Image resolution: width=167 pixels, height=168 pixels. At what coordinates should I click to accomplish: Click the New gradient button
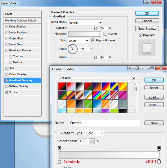click(x=154, y=123)
